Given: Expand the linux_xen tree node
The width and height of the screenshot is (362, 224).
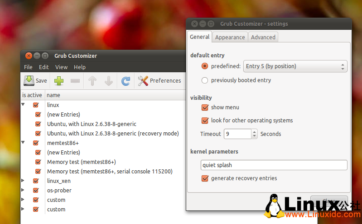Looking at the screenshot, I should (x=23, y=181).
